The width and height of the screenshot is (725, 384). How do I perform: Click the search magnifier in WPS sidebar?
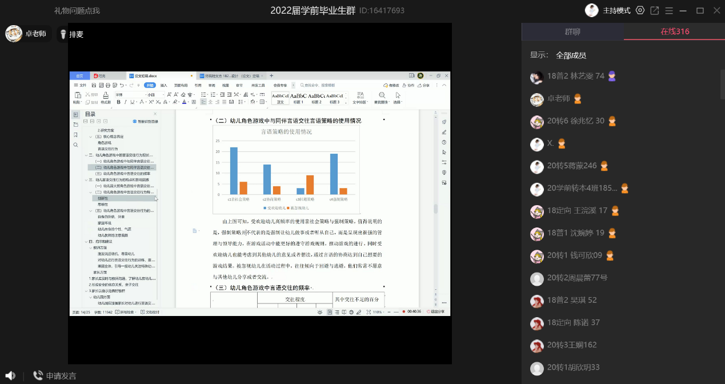[75, 145]
